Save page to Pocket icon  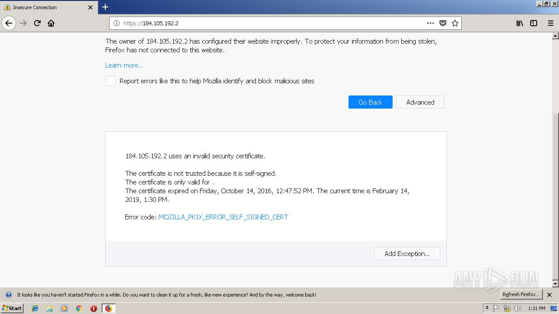click(443, 23)
